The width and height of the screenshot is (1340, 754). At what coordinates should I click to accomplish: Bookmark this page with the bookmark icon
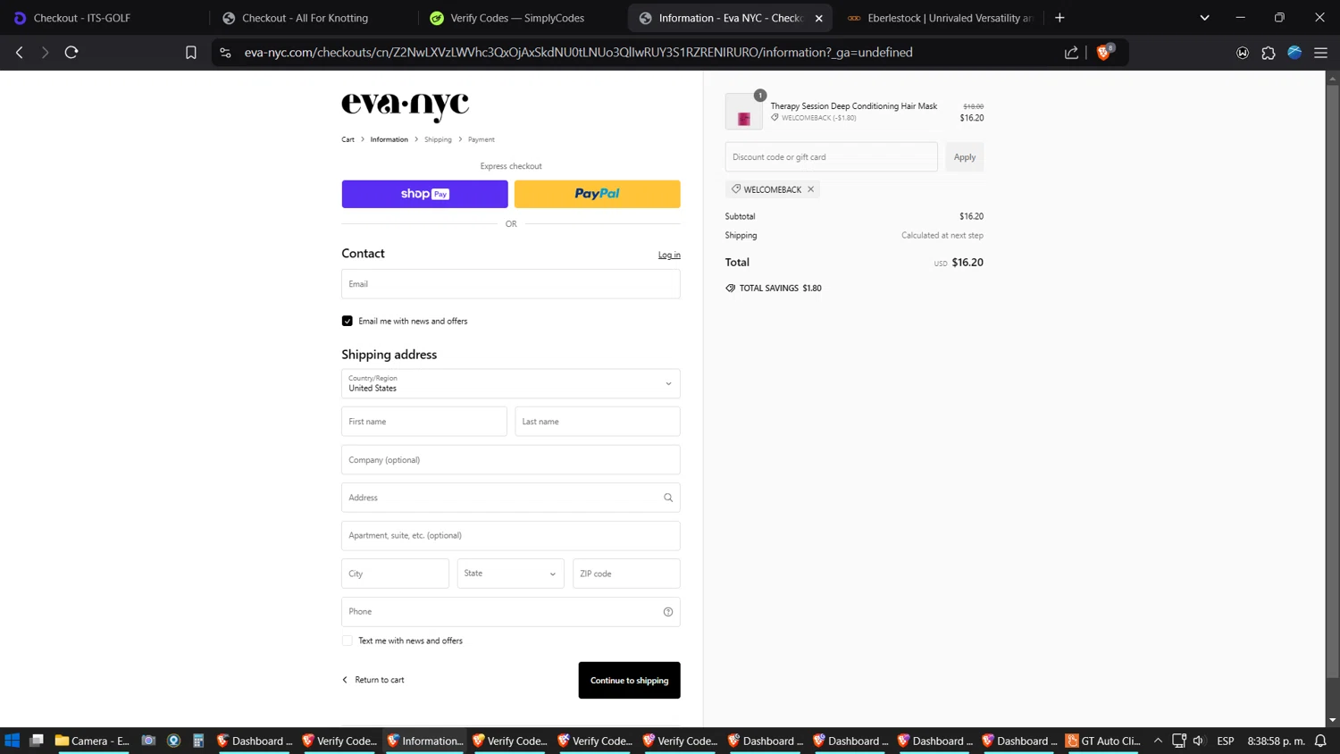coord(190,53)
